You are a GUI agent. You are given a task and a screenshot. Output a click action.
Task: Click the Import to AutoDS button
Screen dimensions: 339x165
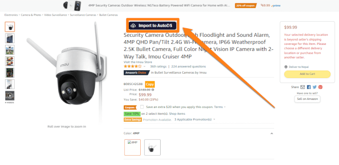[153, 26]
